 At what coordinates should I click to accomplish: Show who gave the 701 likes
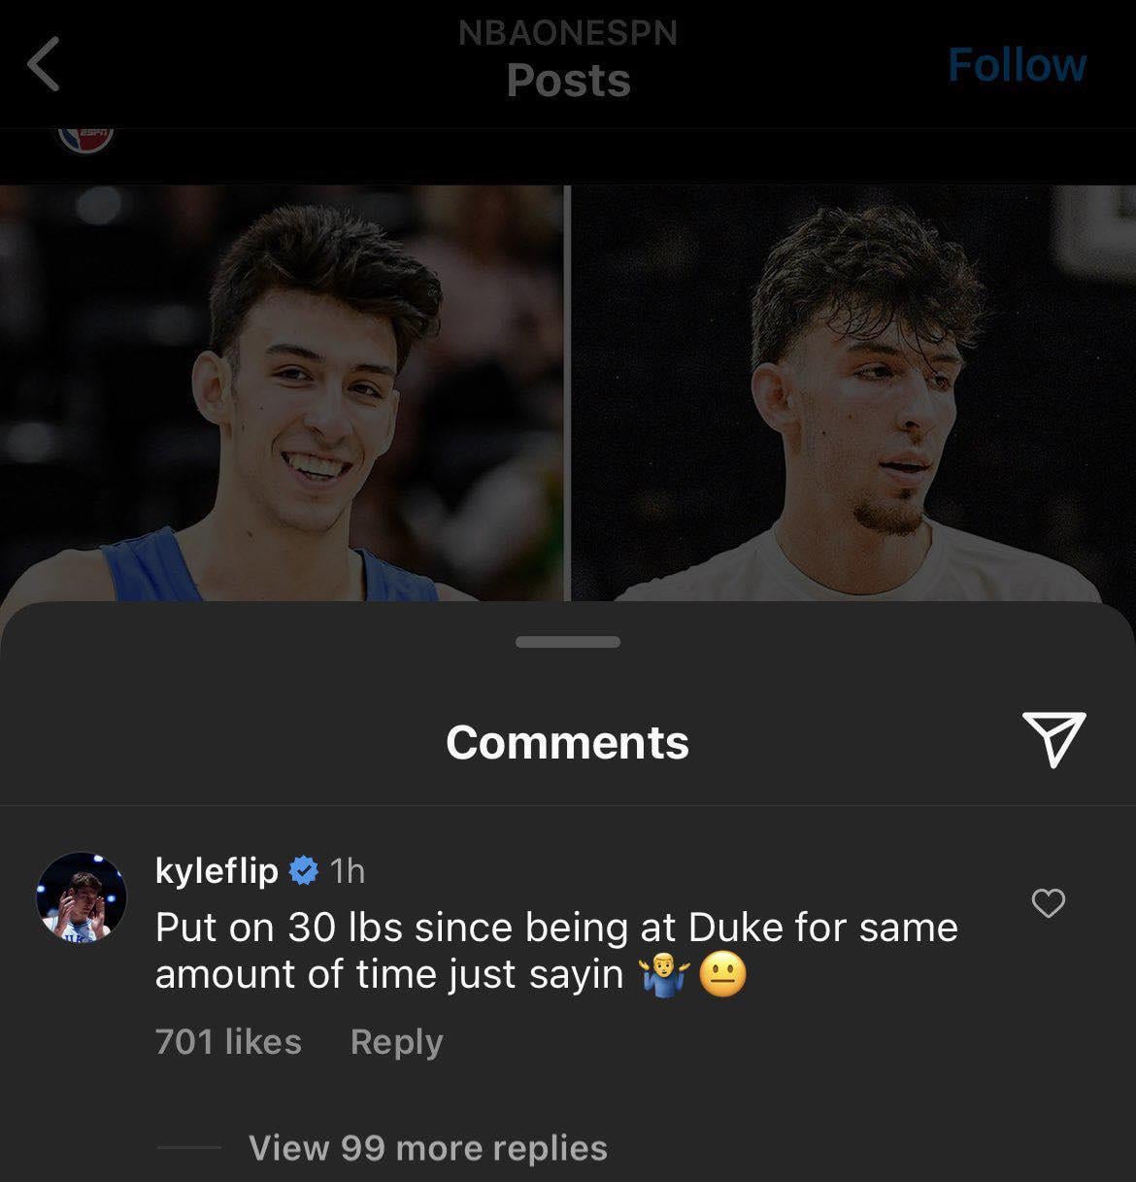coord(228,1041)
